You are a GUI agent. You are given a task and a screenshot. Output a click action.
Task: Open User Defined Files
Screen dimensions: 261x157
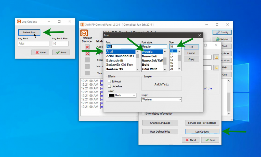click(160, 132)
